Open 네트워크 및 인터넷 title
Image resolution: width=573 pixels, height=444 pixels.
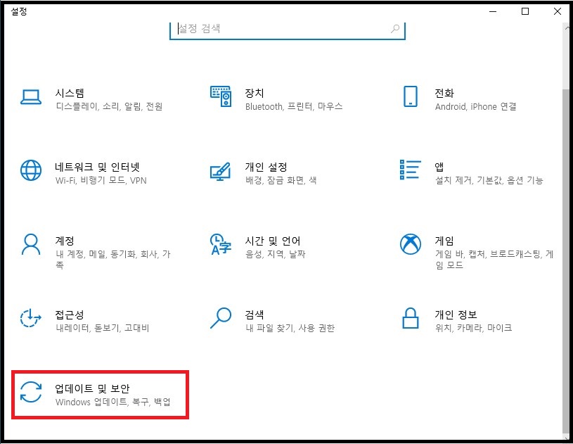pyautogui.click(x=97, y=167)
